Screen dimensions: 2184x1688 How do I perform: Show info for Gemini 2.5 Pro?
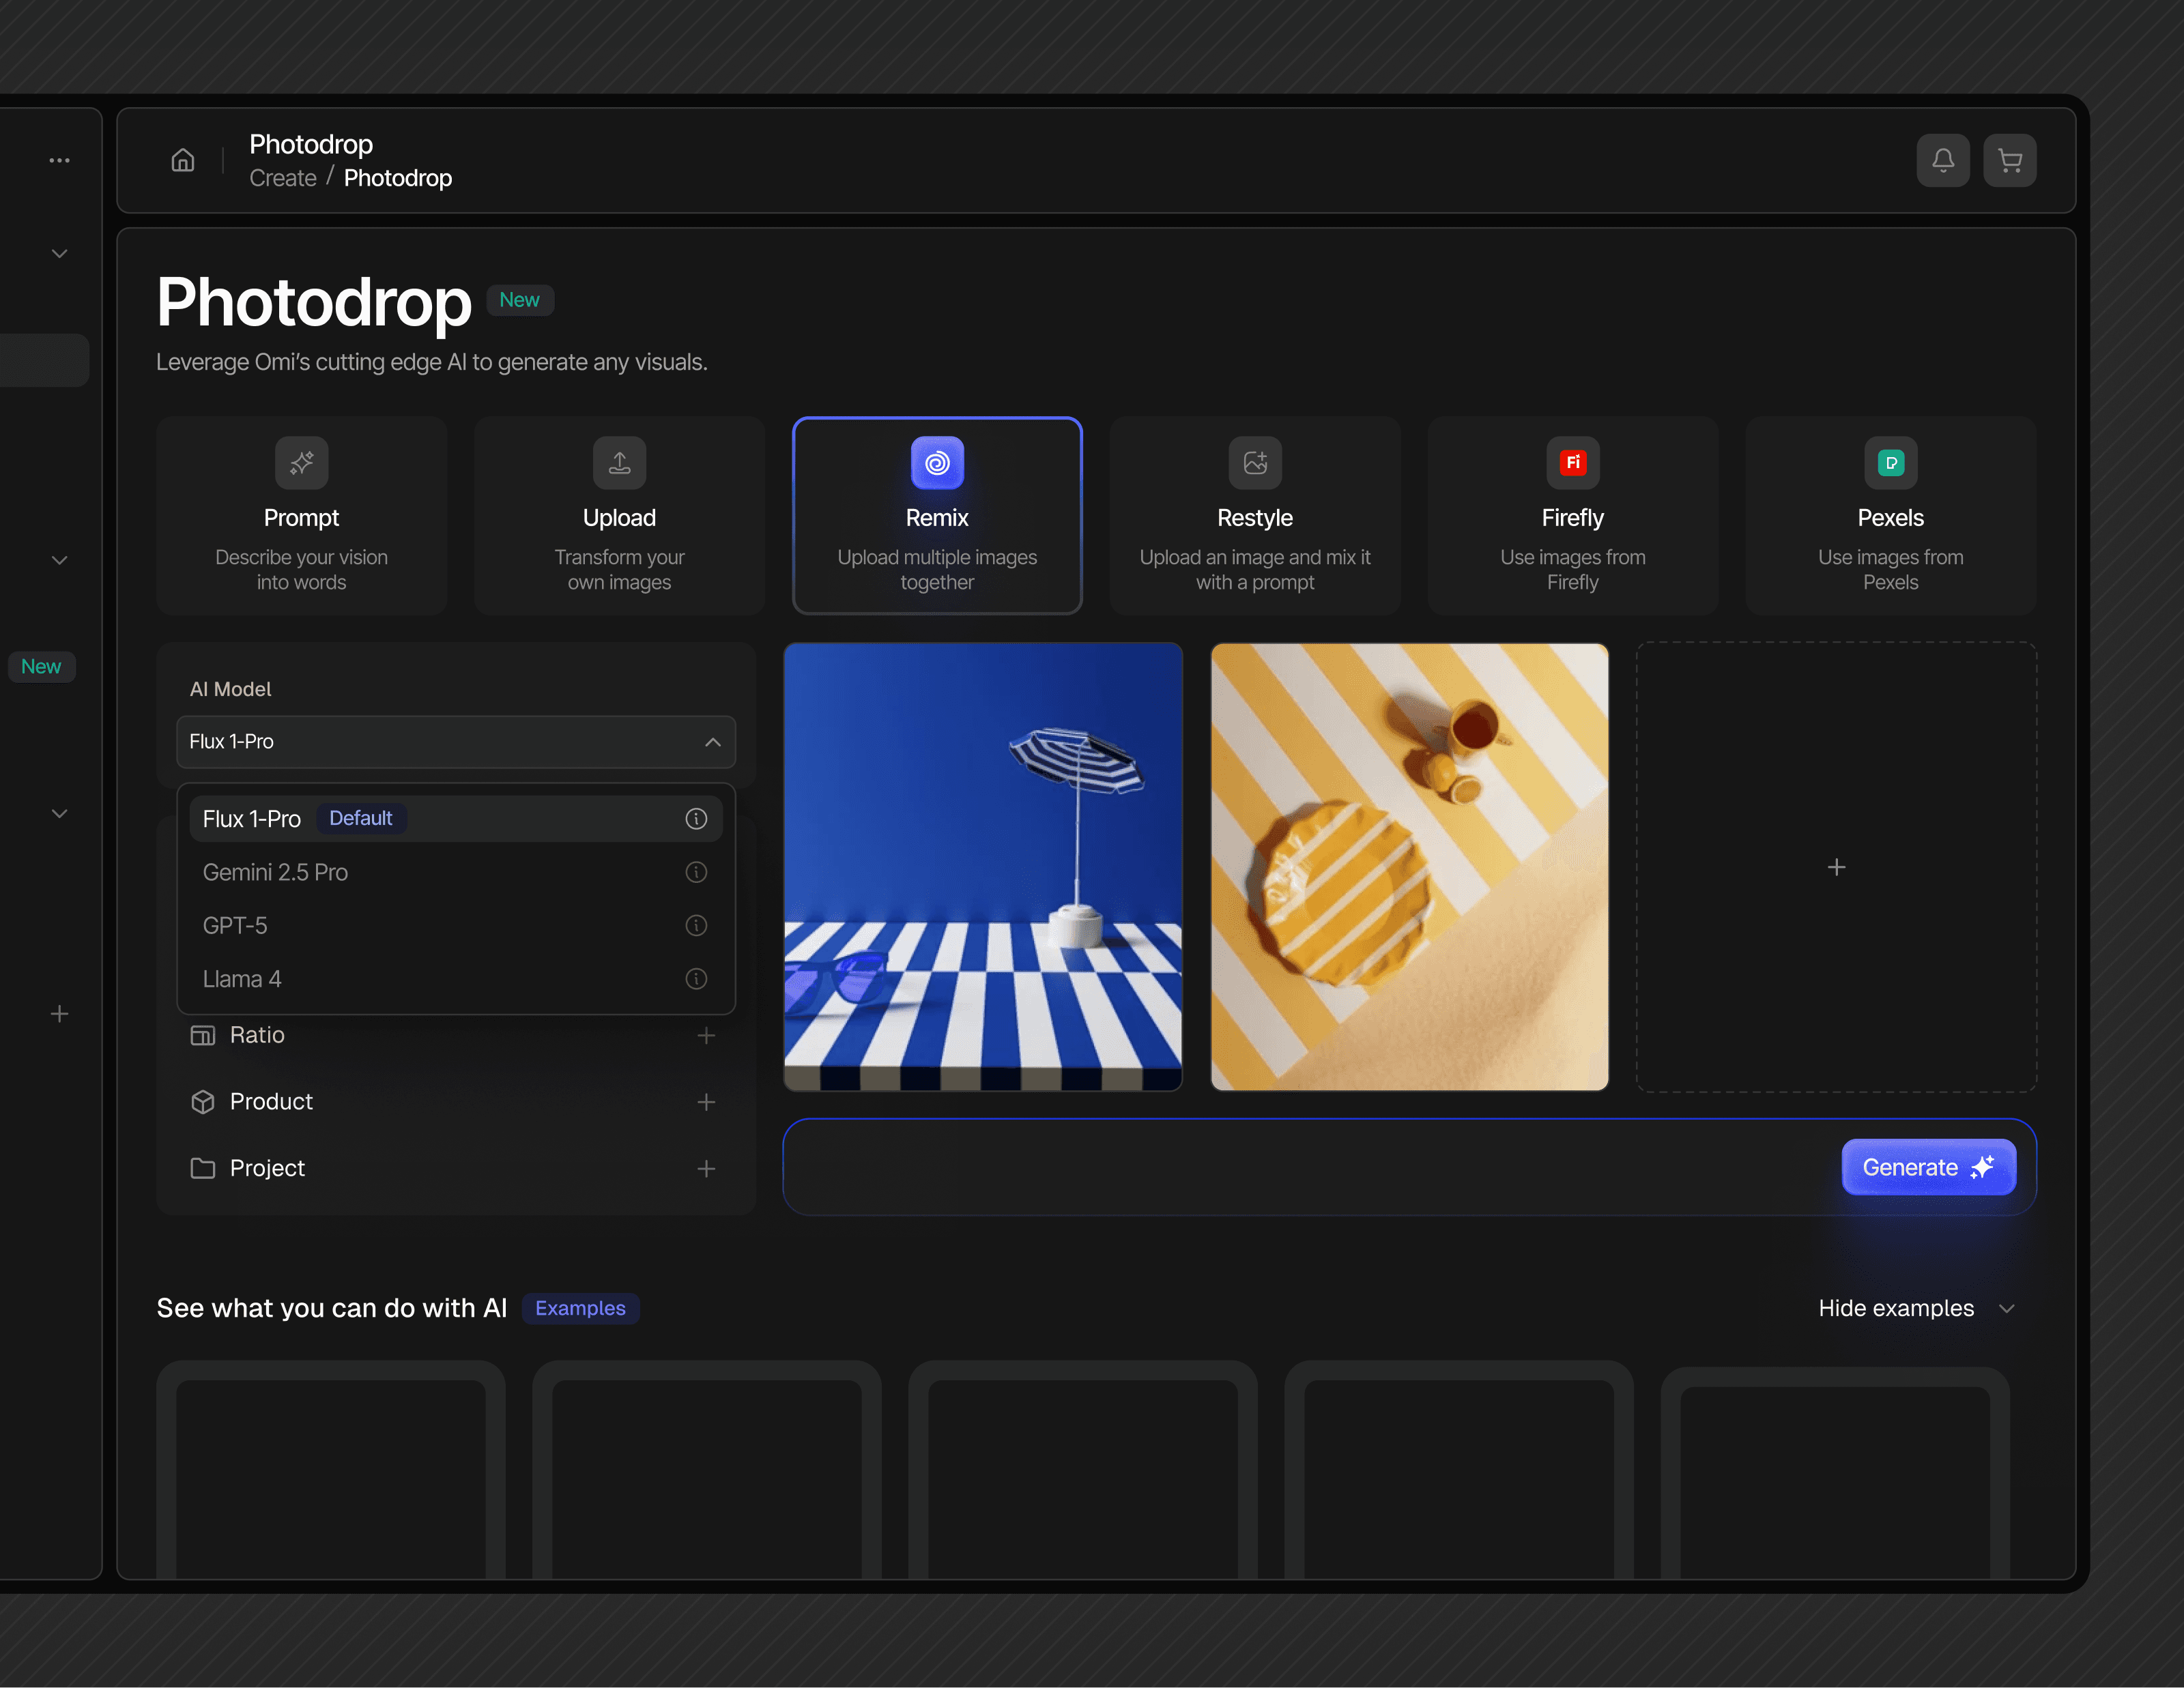(x=696, y=873)
